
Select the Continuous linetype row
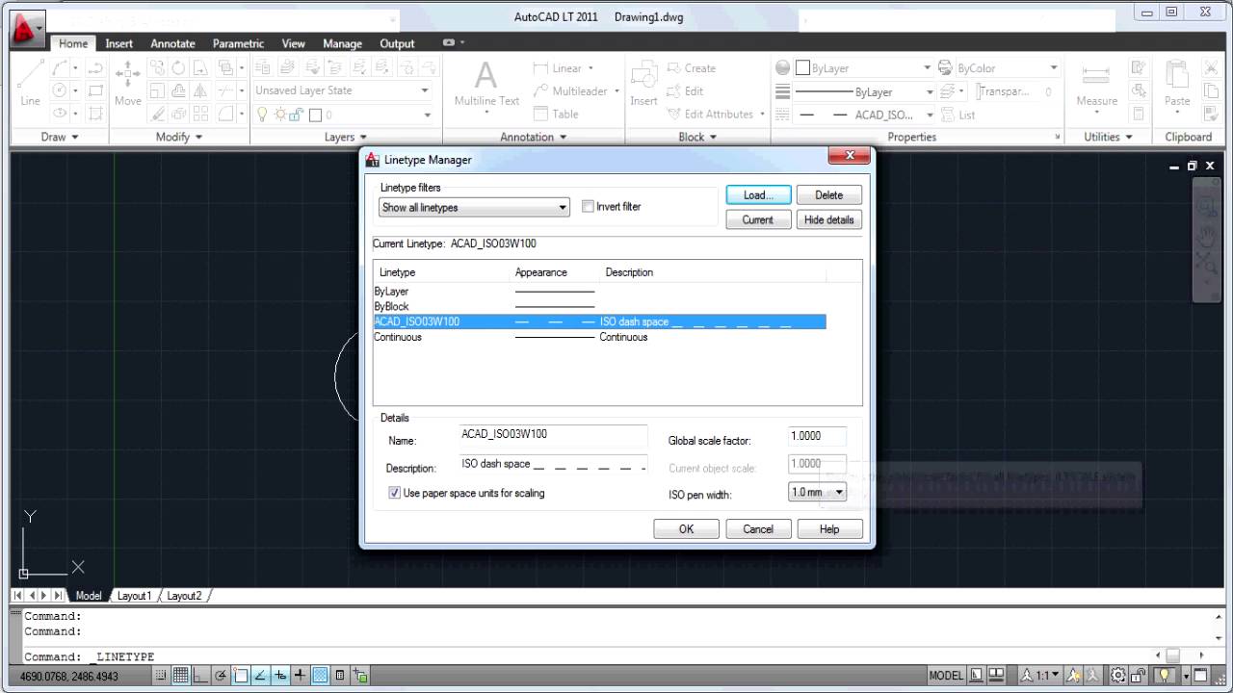[x=599, y=337]
